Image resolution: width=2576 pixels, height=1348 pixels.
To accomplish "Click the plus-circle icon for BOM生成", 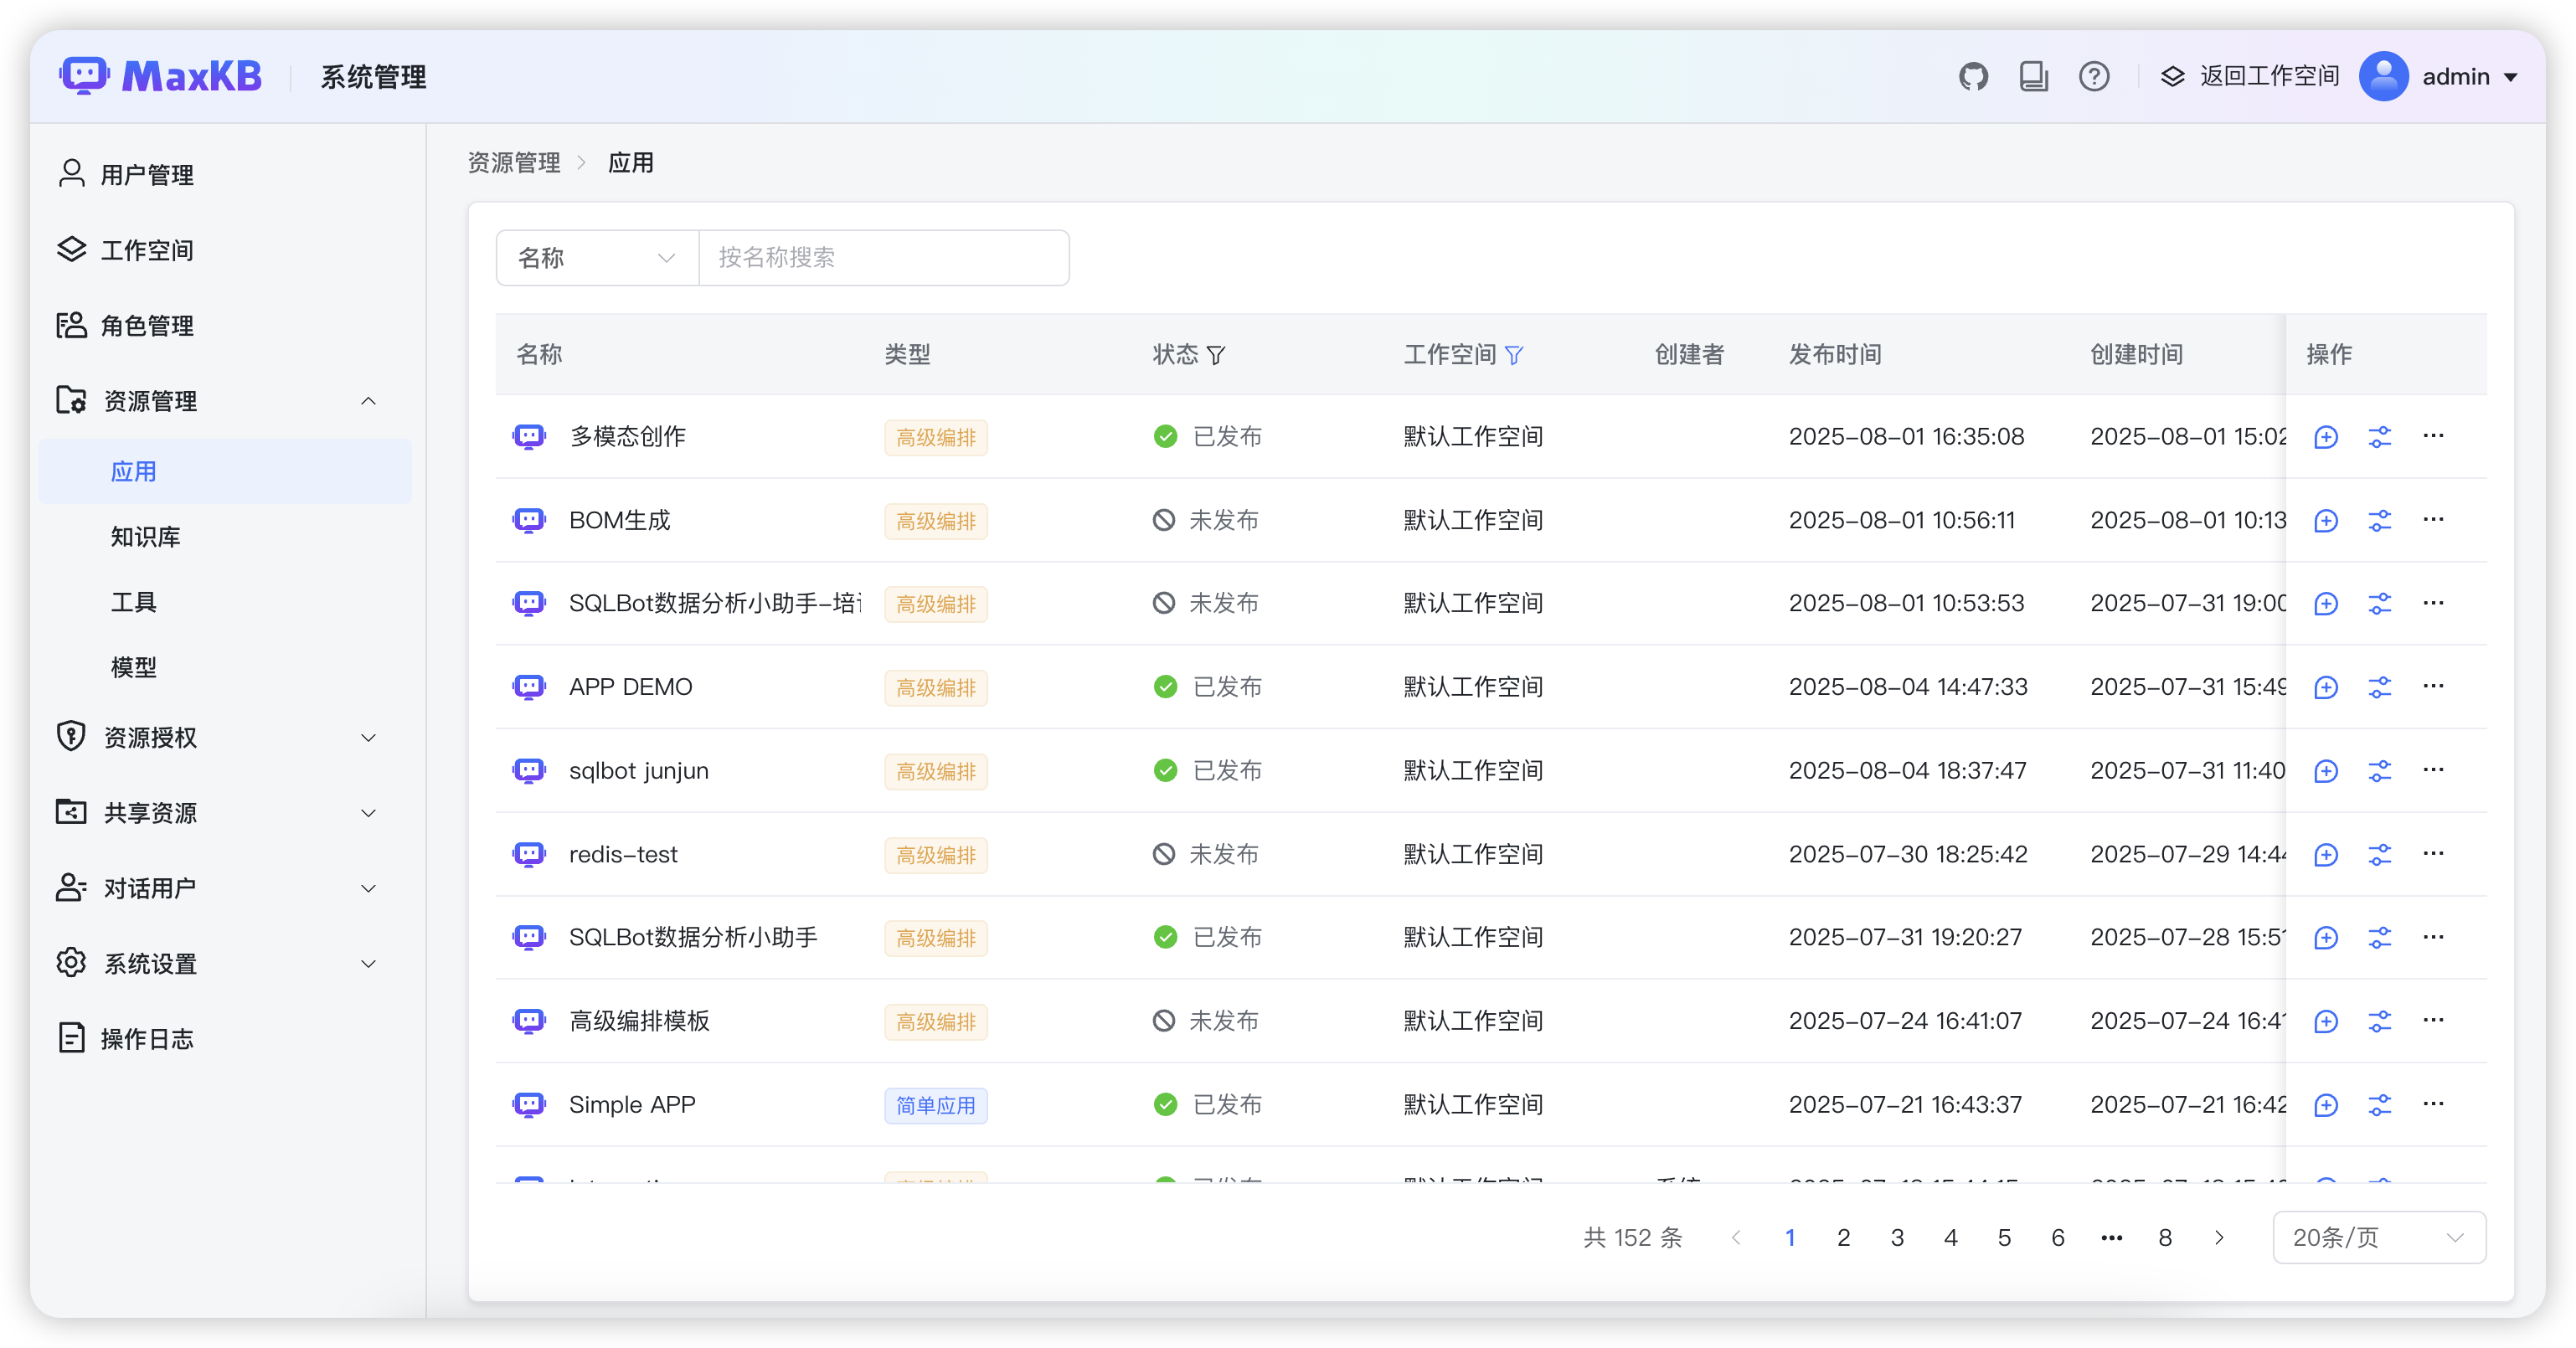I will click(2326, 521).
